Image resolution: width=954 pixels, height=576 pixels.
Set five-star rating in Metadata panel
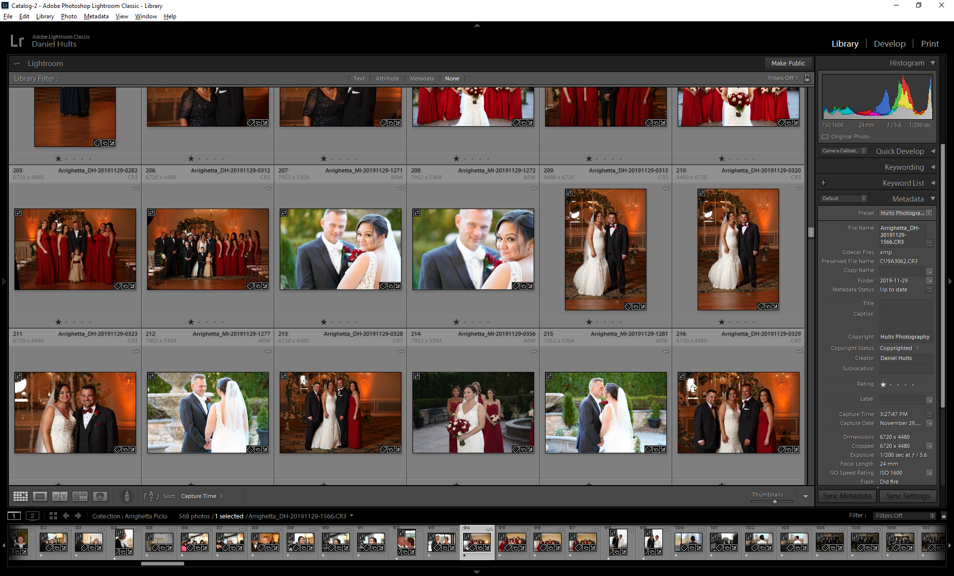913,384
